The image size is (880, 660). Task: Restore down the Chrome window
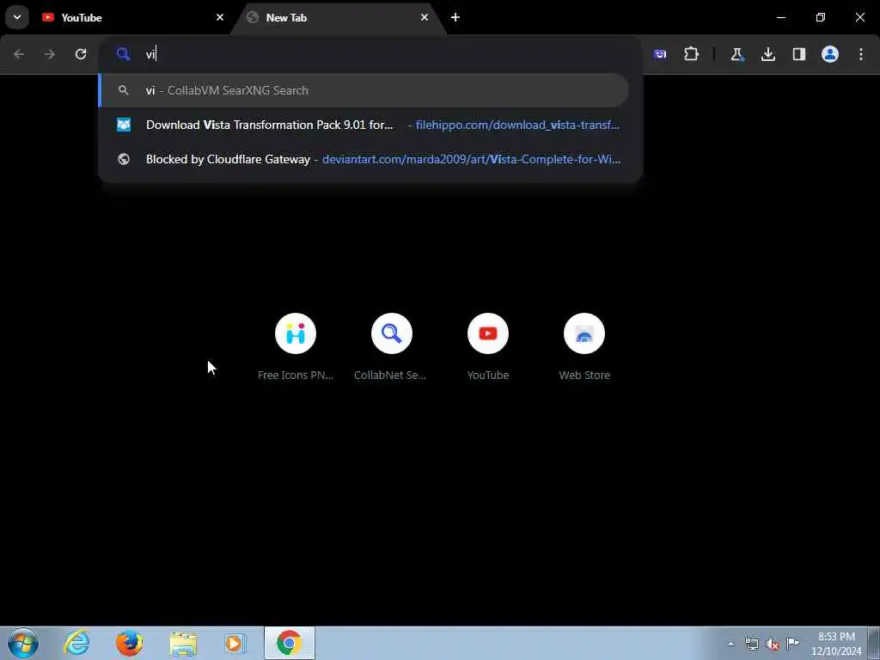click(x=821, y=17)
